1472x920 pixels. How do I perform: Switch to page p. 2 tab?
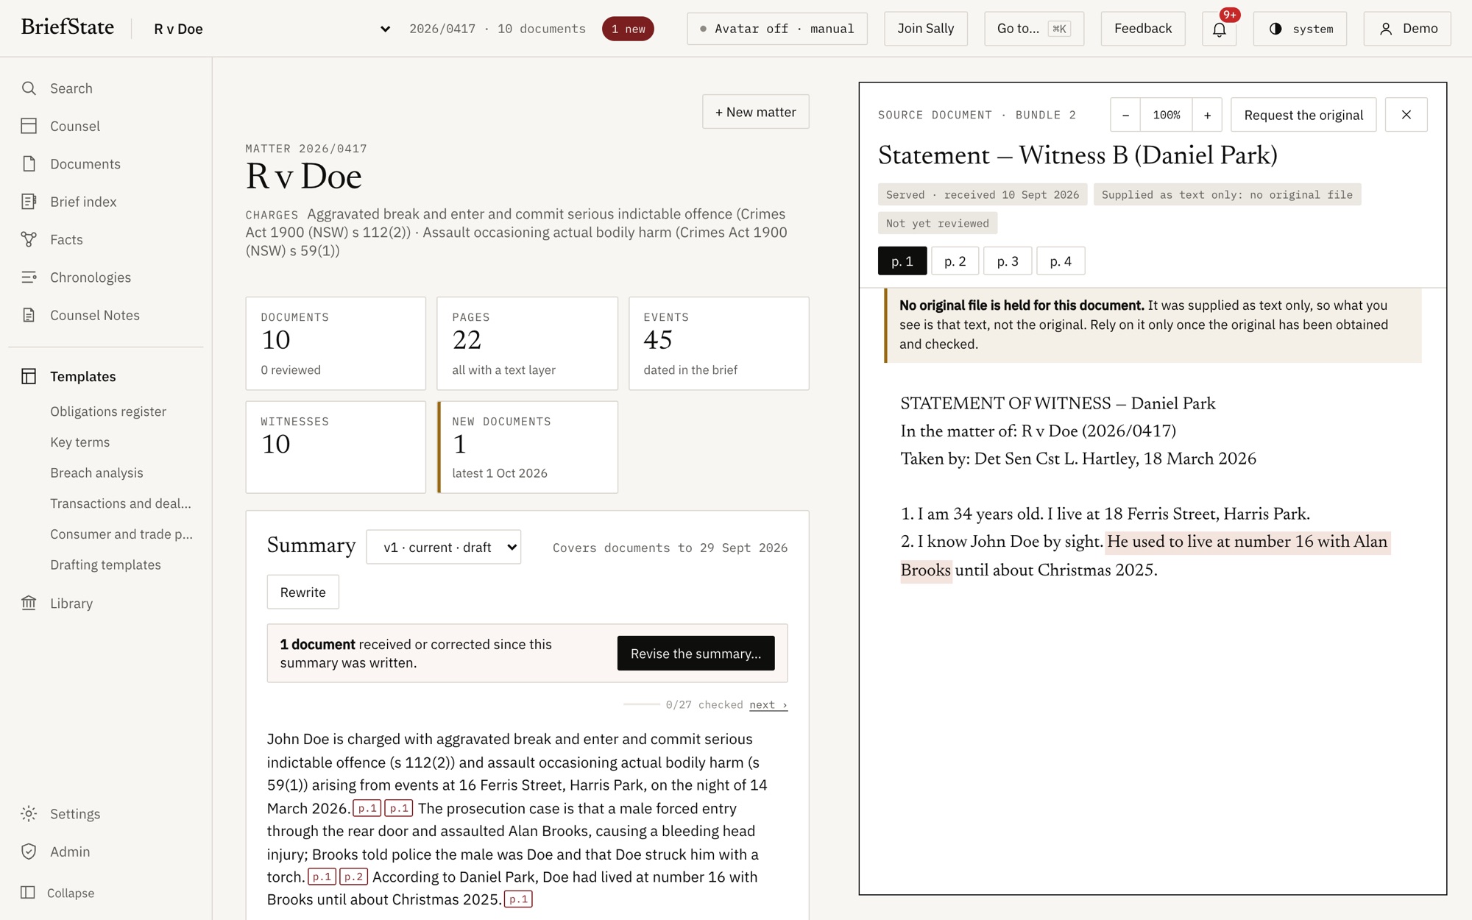point(955,261)
